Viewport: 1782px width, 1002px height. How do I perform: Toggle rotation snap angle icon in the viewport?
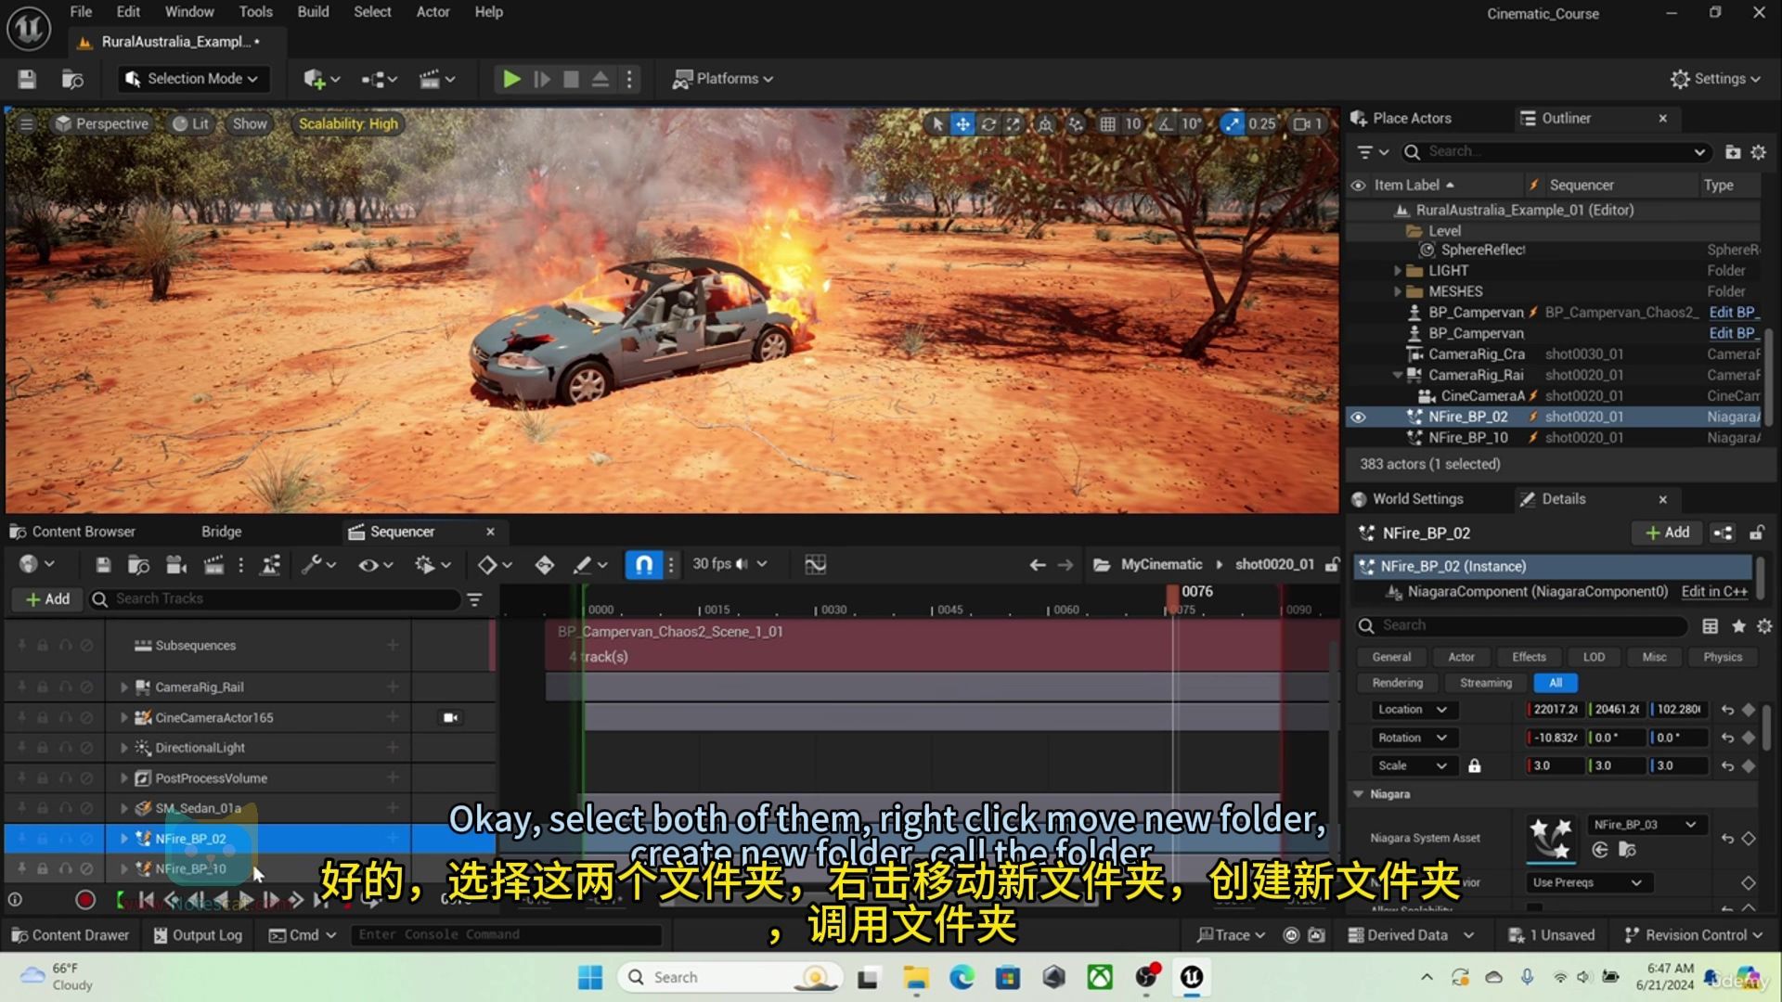1166,123
